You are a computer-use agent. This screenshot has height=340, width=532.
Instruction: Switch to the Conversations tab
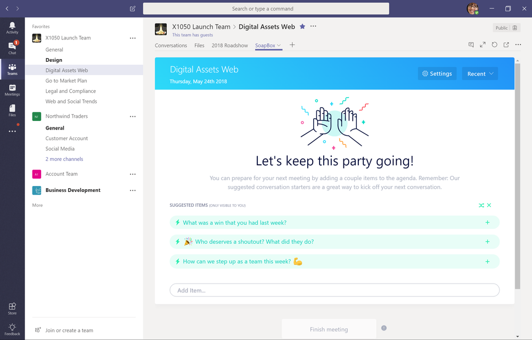coord(170,45)
